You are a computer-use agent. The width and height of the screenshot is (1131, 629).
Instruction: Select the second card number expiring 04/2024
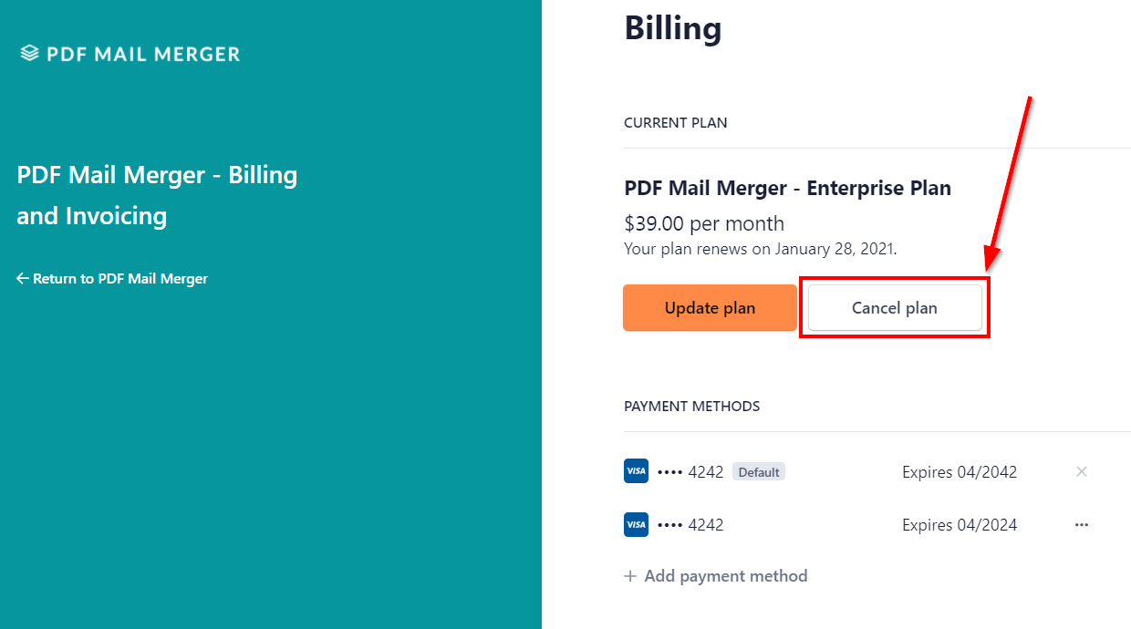click(690, 525)
